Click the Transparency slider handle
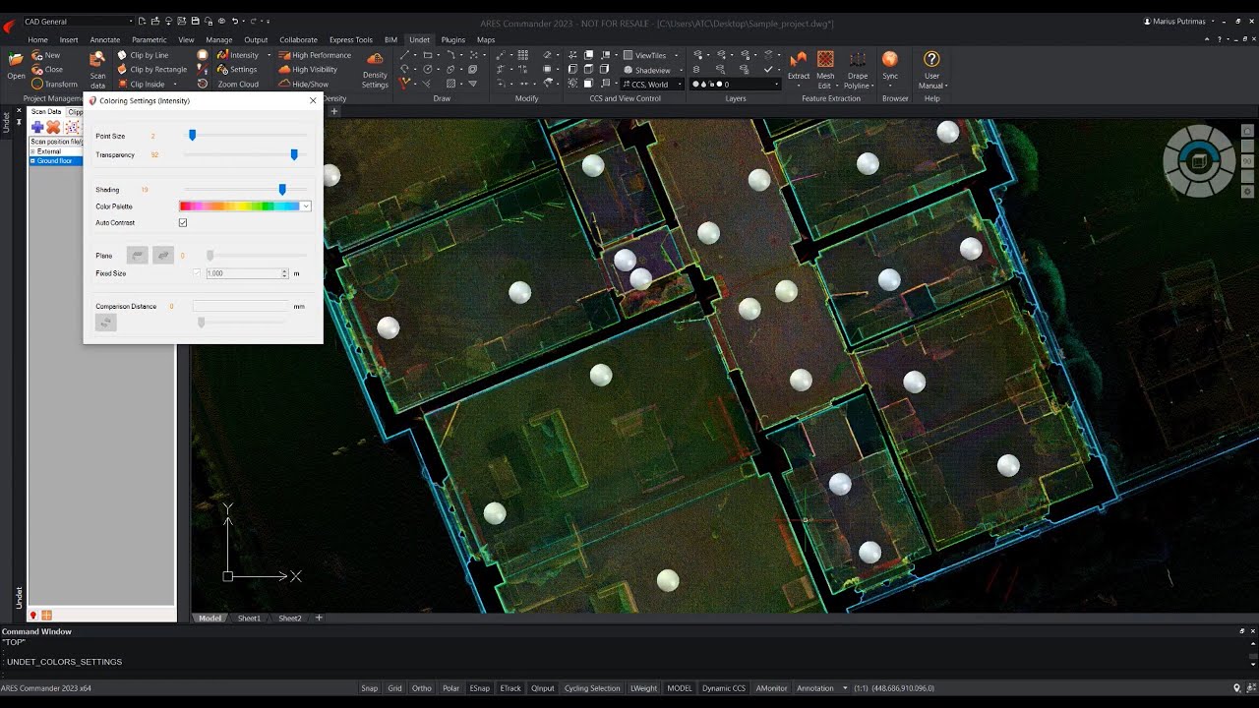This screenshot has height=708, width=1259. pos(294,154)
